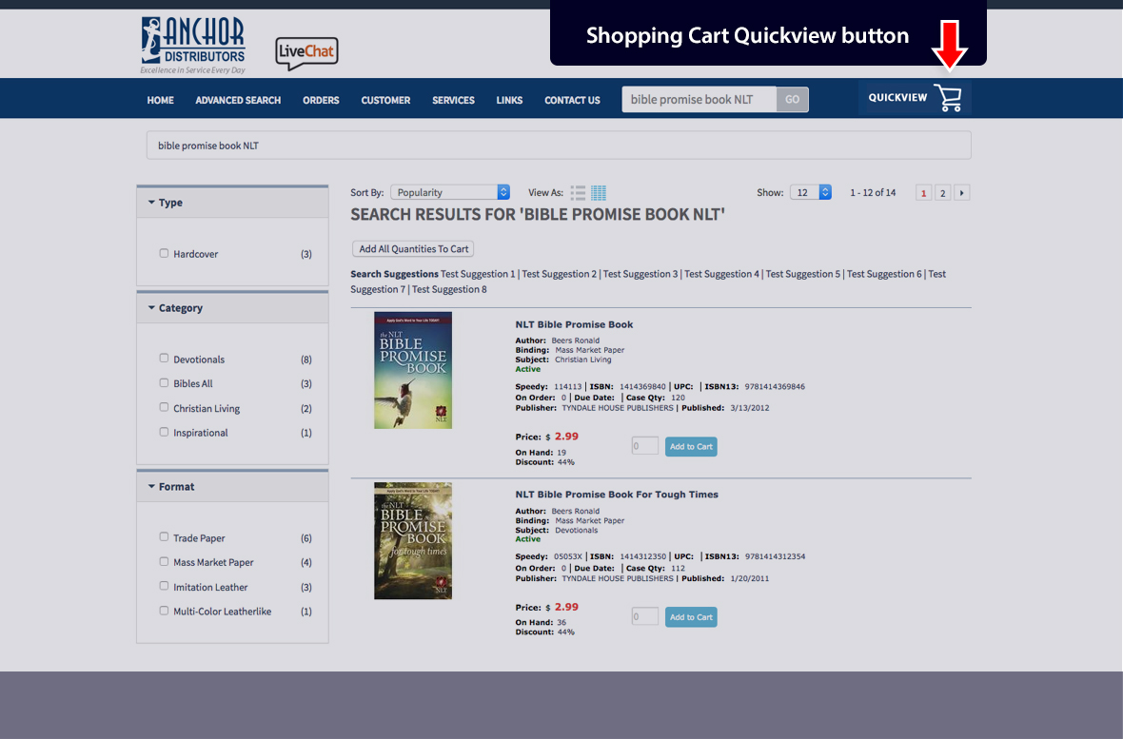Open the Quickview shopping cart icon
The width and height of the screenshot is (1123, 739).
[x=948, y=98]
